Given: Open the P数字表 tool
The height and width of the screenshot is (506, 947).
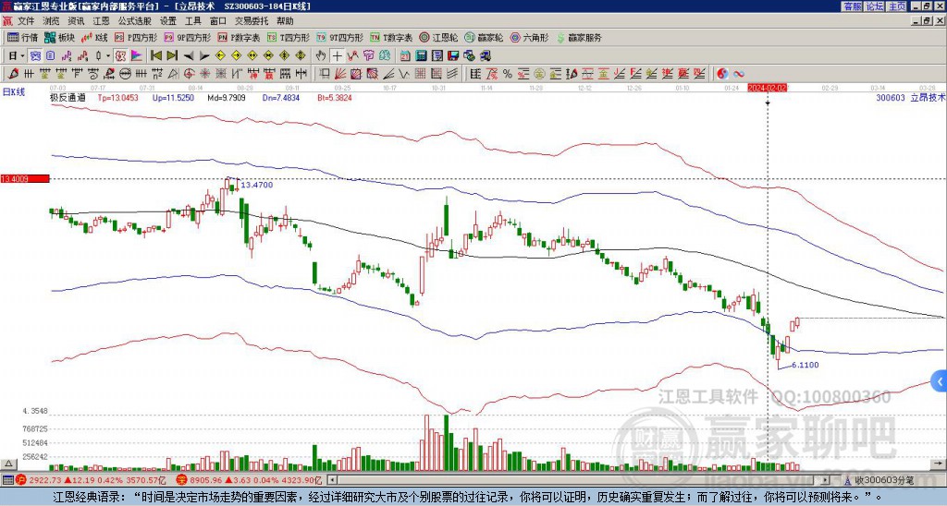Looking at the screenshot, I should tap(239, 37).
